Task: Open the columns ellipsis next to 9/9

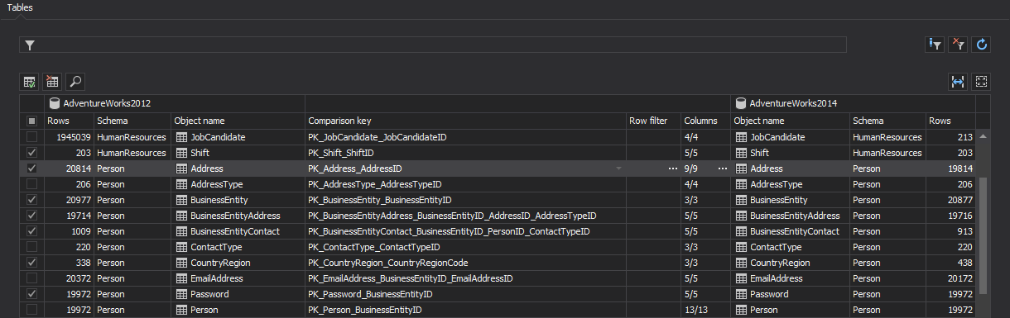Action: (722, 168)
